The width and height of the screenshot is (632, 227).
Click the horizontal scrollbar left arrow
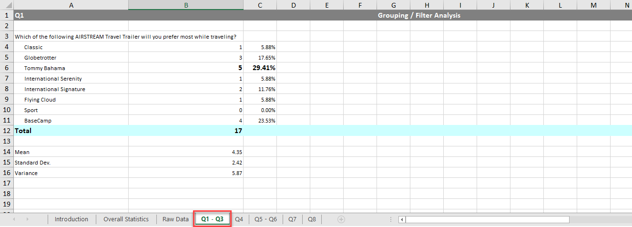point(402,219)
